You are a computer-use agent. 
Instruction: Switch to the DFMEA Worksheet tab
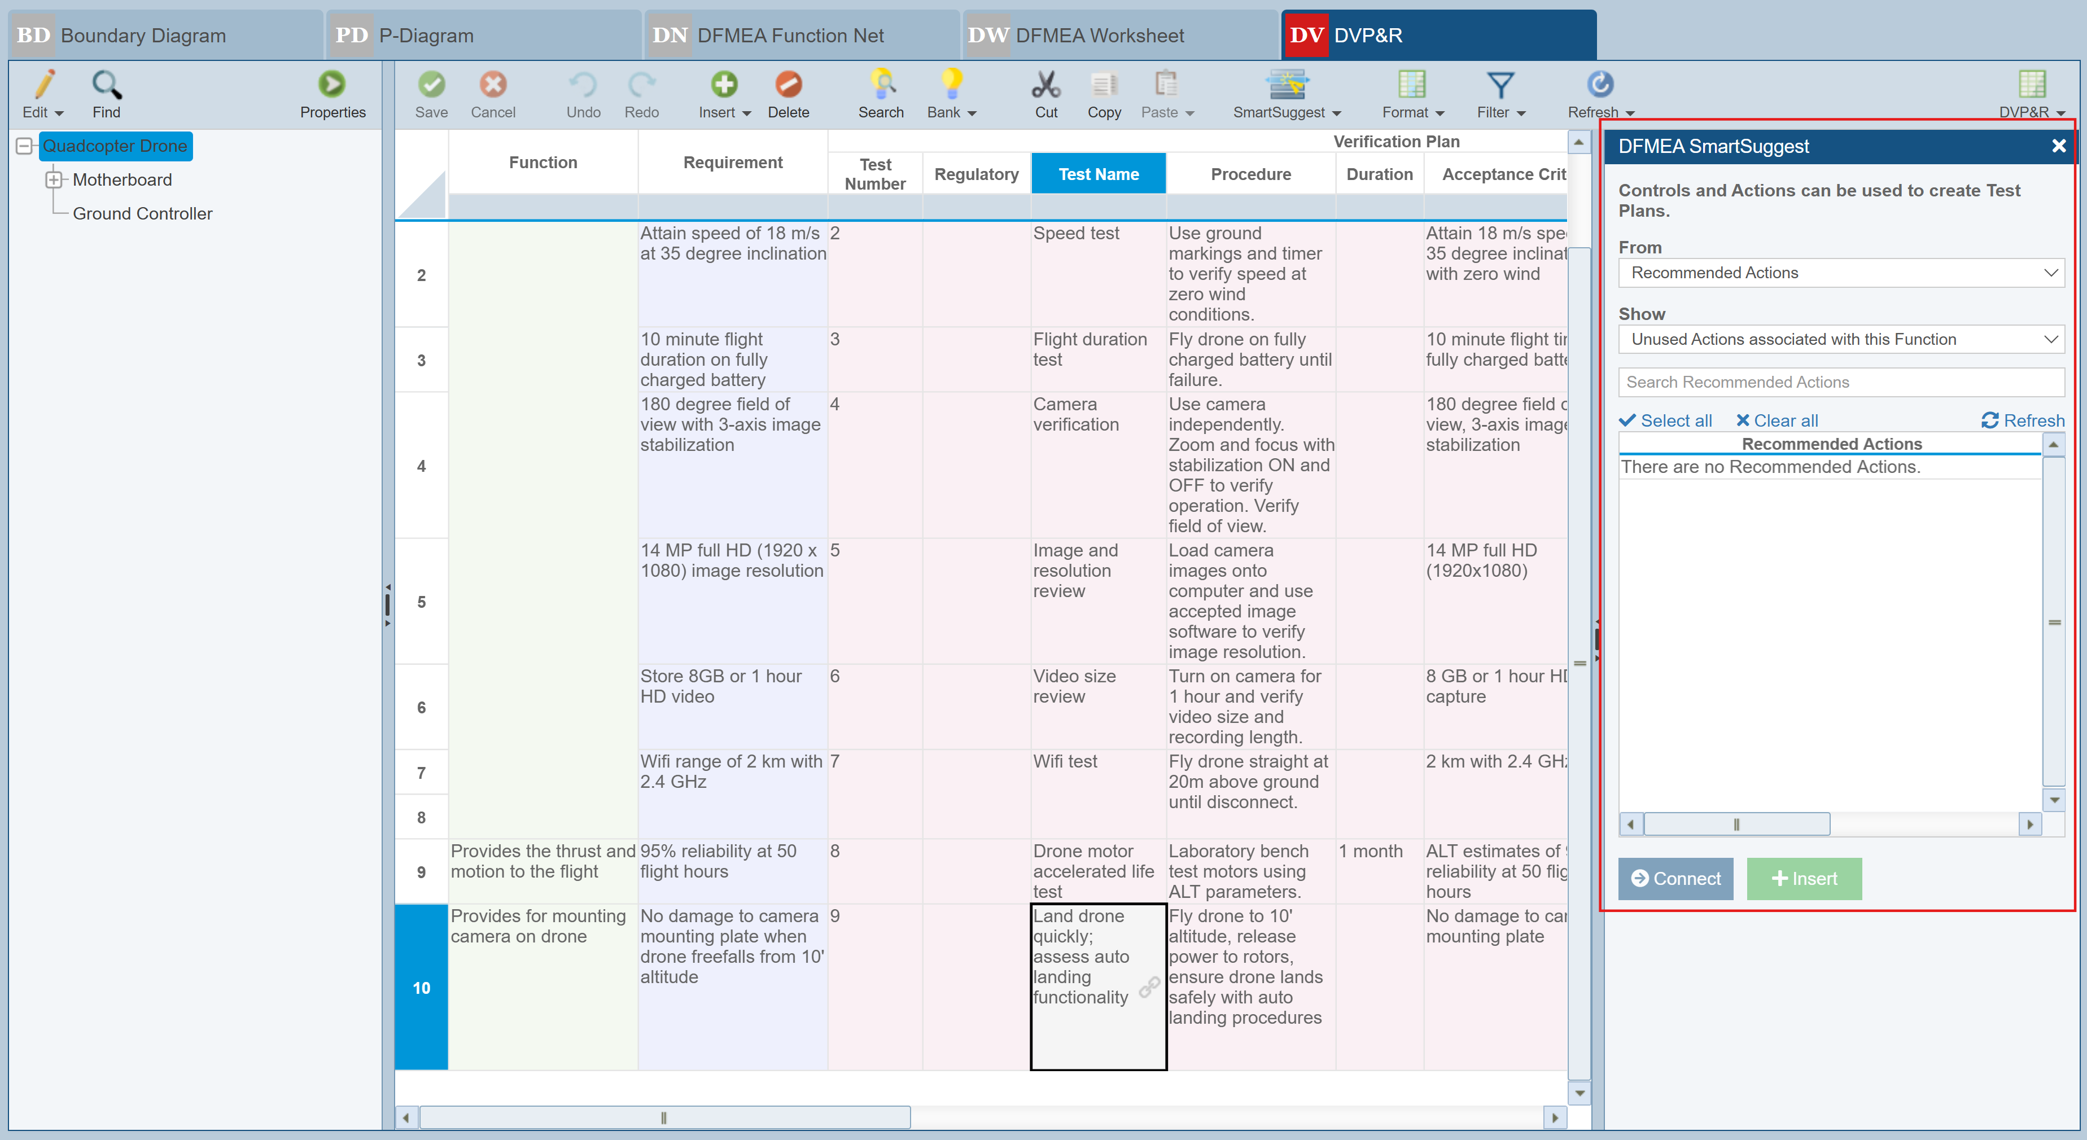click(1099, 35)
